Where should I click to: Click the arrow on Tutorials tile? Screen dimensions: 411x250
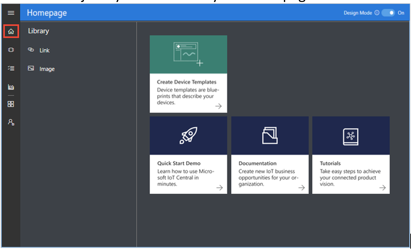(x=382, y=188)
